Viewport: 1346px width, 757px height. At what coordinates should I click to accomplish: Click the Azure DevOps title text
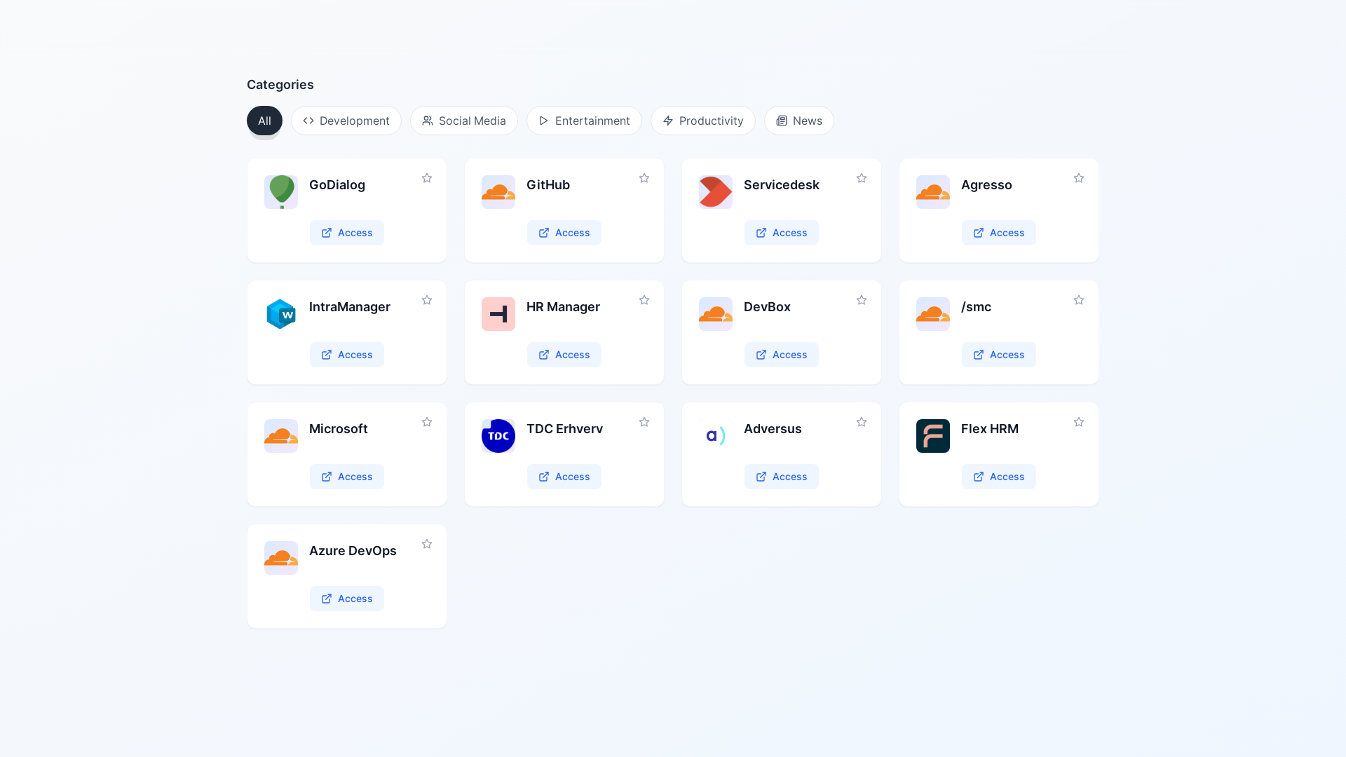(353, 551)
